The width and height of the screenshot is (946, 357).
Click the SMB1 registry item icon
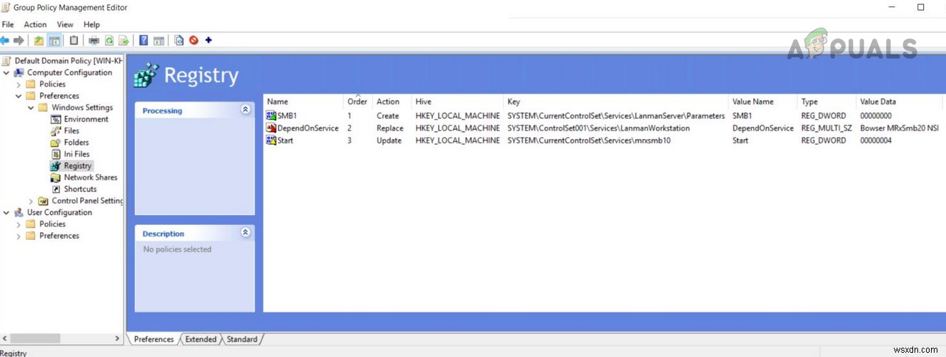pyautogui.click(x=272, y=116)
